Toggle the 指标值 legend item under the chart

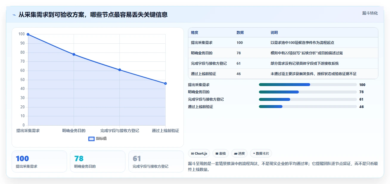(x=97, y=139)
